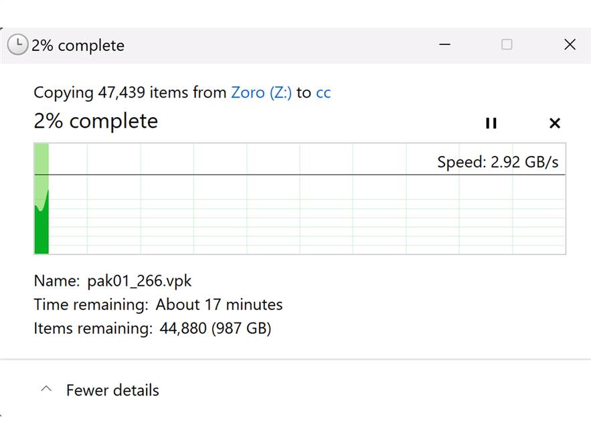The height and width of the screenshot is (443, 591).
Task: Click the disabled maximize window button
Action: coord(507,45)
